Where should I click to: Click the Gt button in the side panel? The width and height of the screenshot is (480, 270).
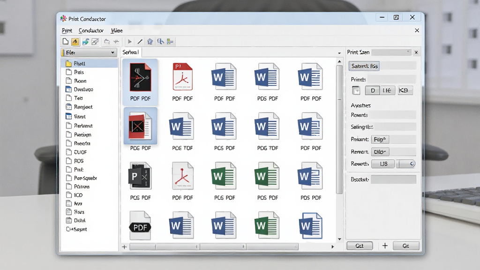click(x=406, y=246)
